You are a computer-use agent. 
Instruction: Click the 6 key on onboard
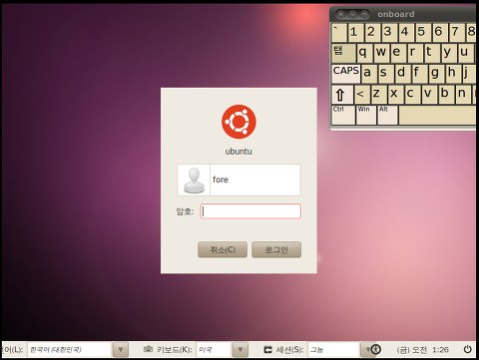tap(440, 33)
